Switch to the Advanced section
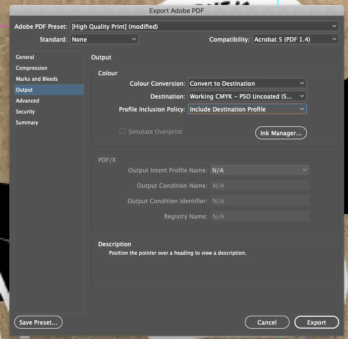The width and height of the screenshot is (348, 339). (49, 101)
